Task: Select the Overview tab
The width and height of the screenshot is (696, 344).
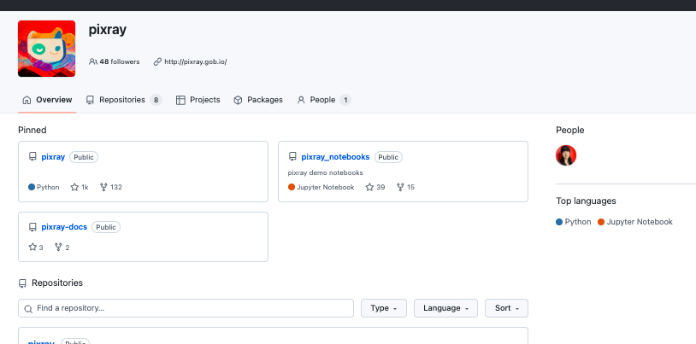Action: tap(47, 100)
